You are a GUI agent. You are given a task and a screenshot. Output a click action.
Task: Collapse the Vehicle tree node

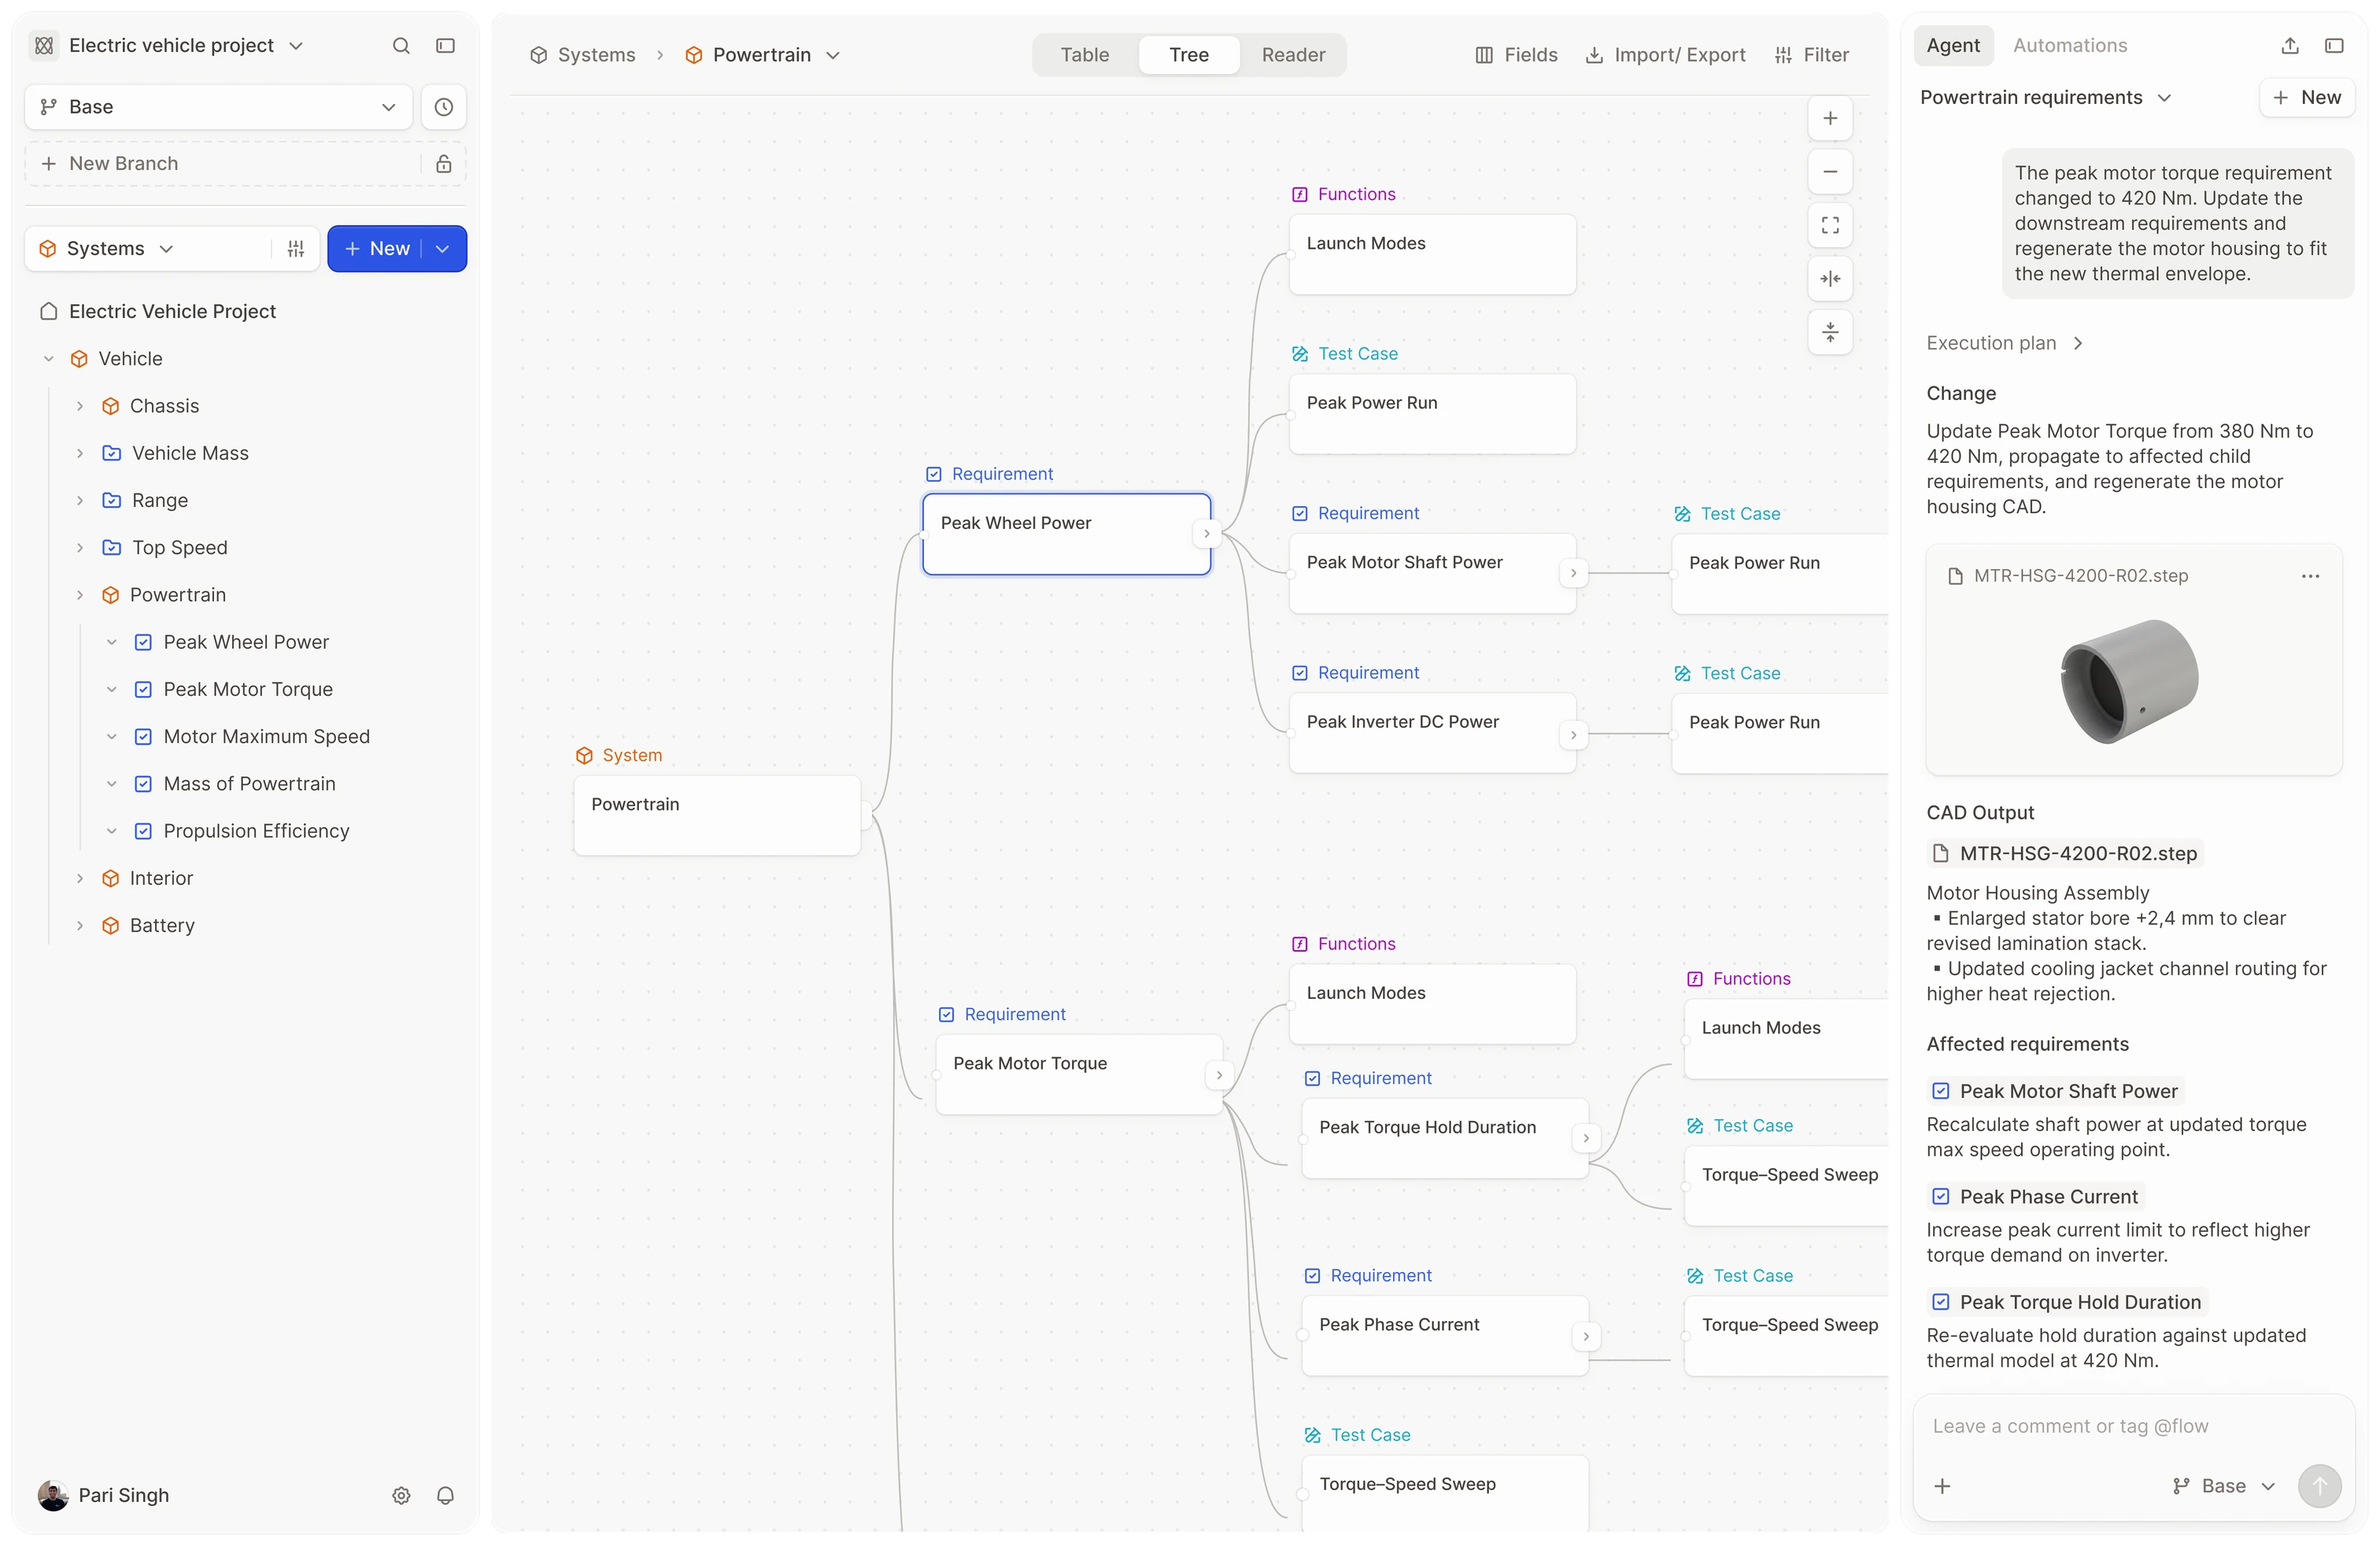pos(48,359)
